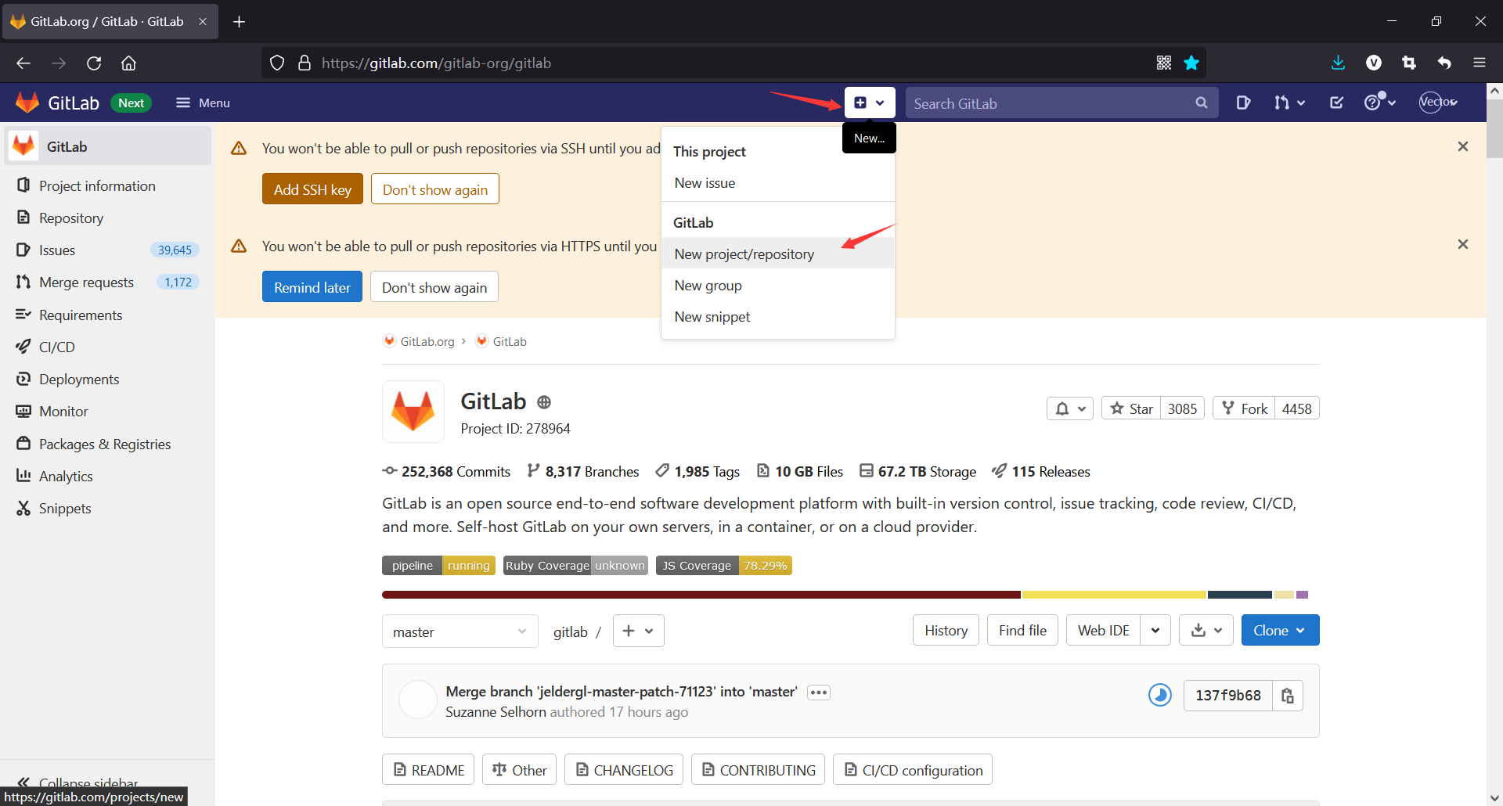1503x806 pixels.
Task: Click the Find file button
Action: (1022, 630)
